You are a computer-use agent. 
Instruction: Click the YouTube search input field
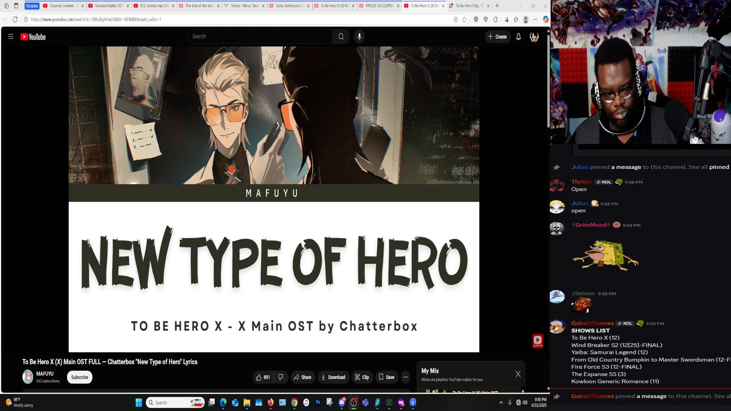(260, 37)
